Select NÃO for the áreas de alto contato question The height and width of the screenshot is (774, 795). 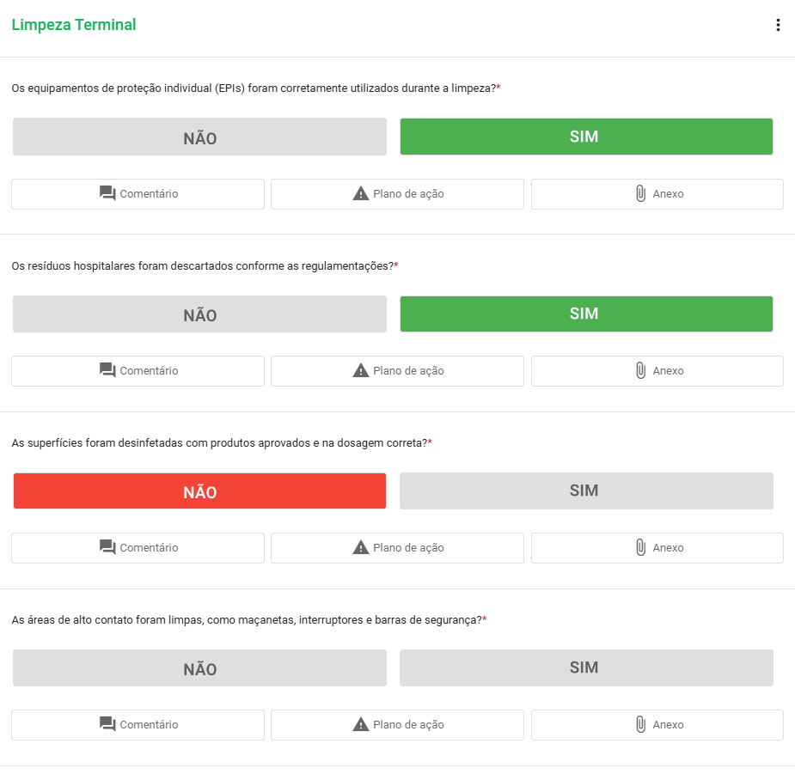[x=199, y=667]
